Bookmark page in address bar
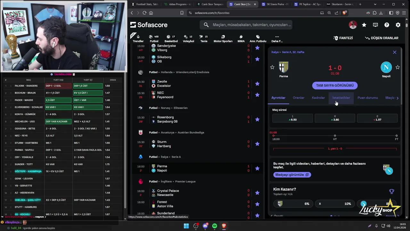This screenshot has width=410, height=231. point(182,13)
